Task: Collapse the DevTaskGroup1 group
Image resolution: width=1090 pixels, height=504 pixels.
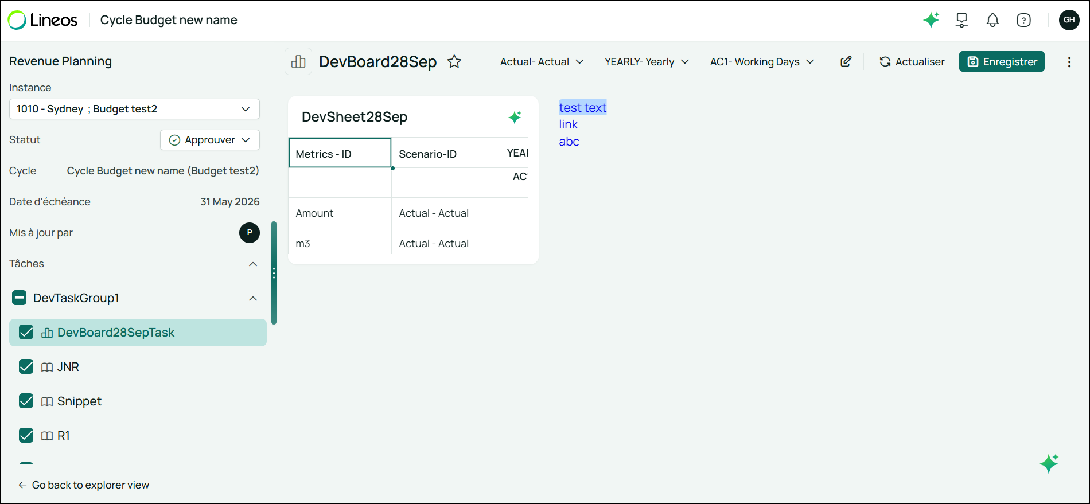Action: (x=253, y=298)
